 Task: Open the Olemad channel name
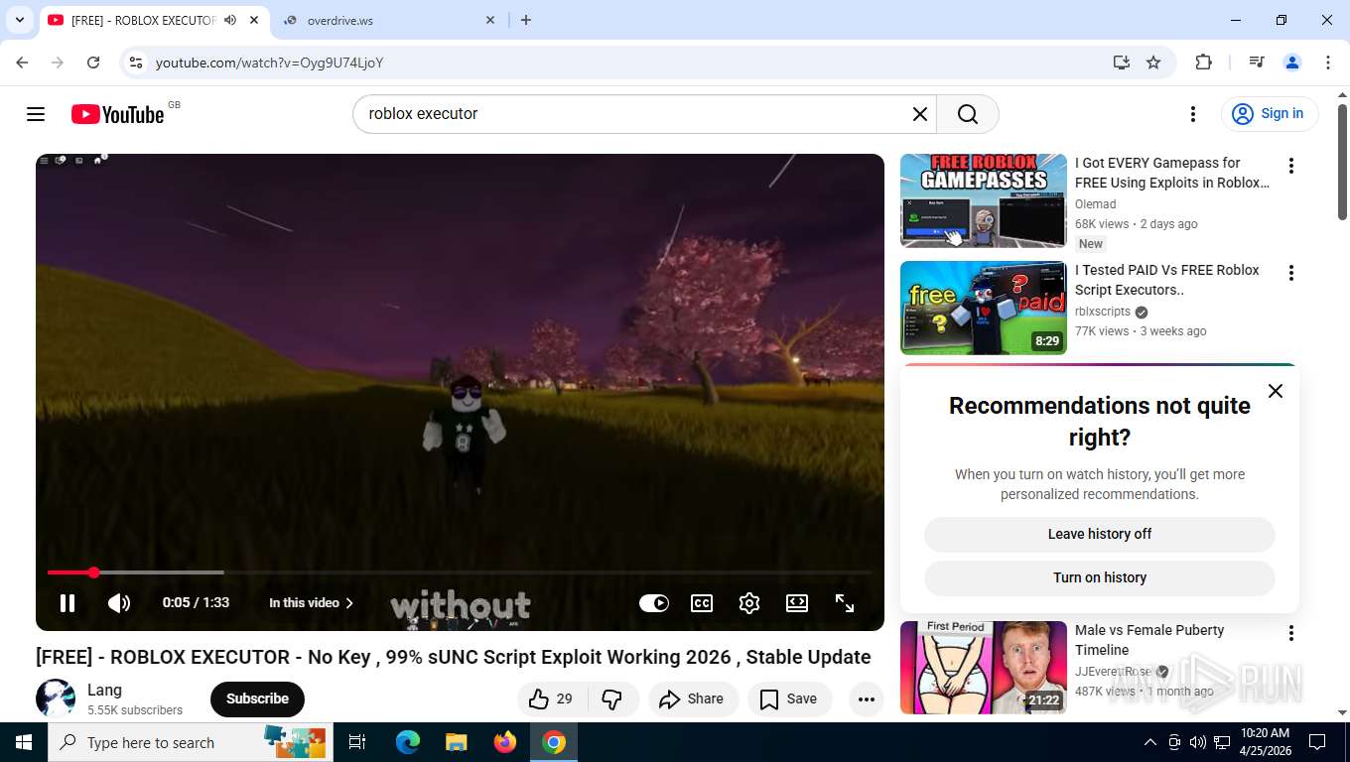(x=1095, y=204)
